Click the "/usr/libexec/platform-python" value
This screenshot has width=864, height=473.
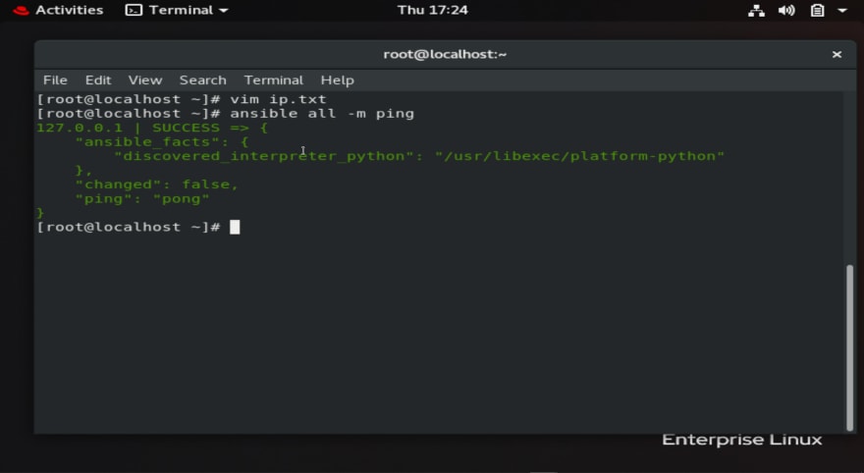pos(579,156)
